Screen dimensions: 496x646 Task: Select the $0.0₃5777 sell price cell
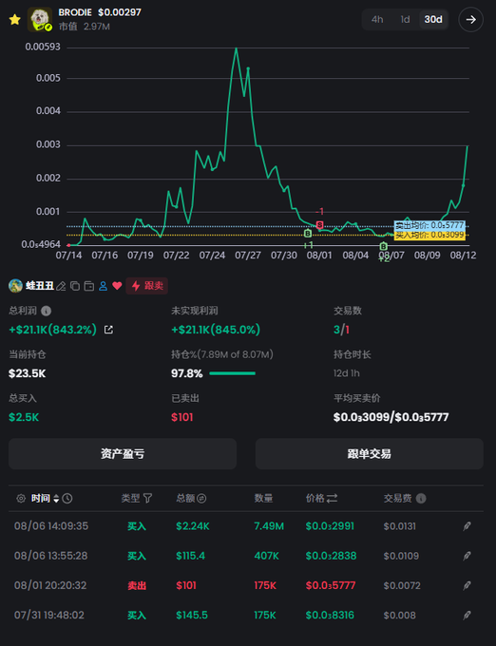331,585
